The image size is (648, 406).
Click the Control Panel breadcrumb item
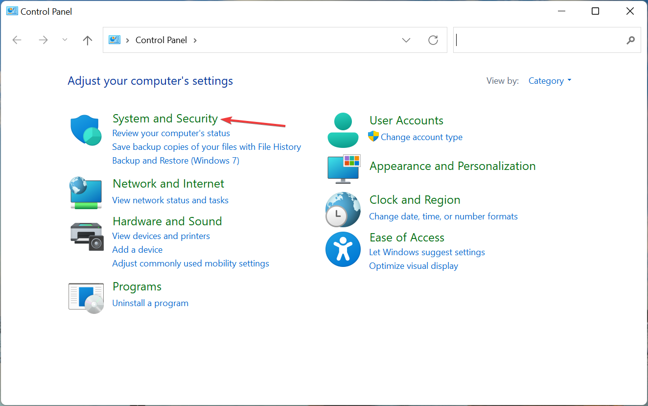[161, 40]
